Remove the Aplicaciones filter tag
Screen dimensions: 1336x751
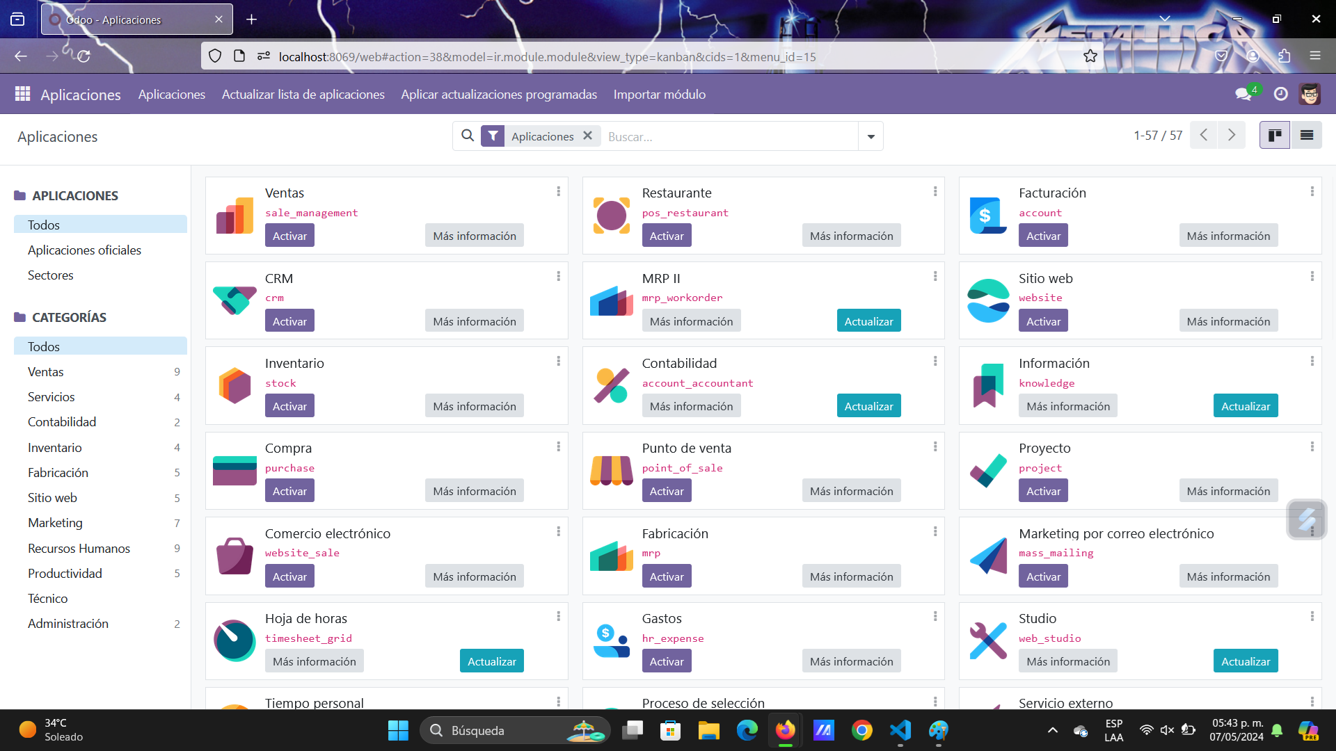(588, 136)
